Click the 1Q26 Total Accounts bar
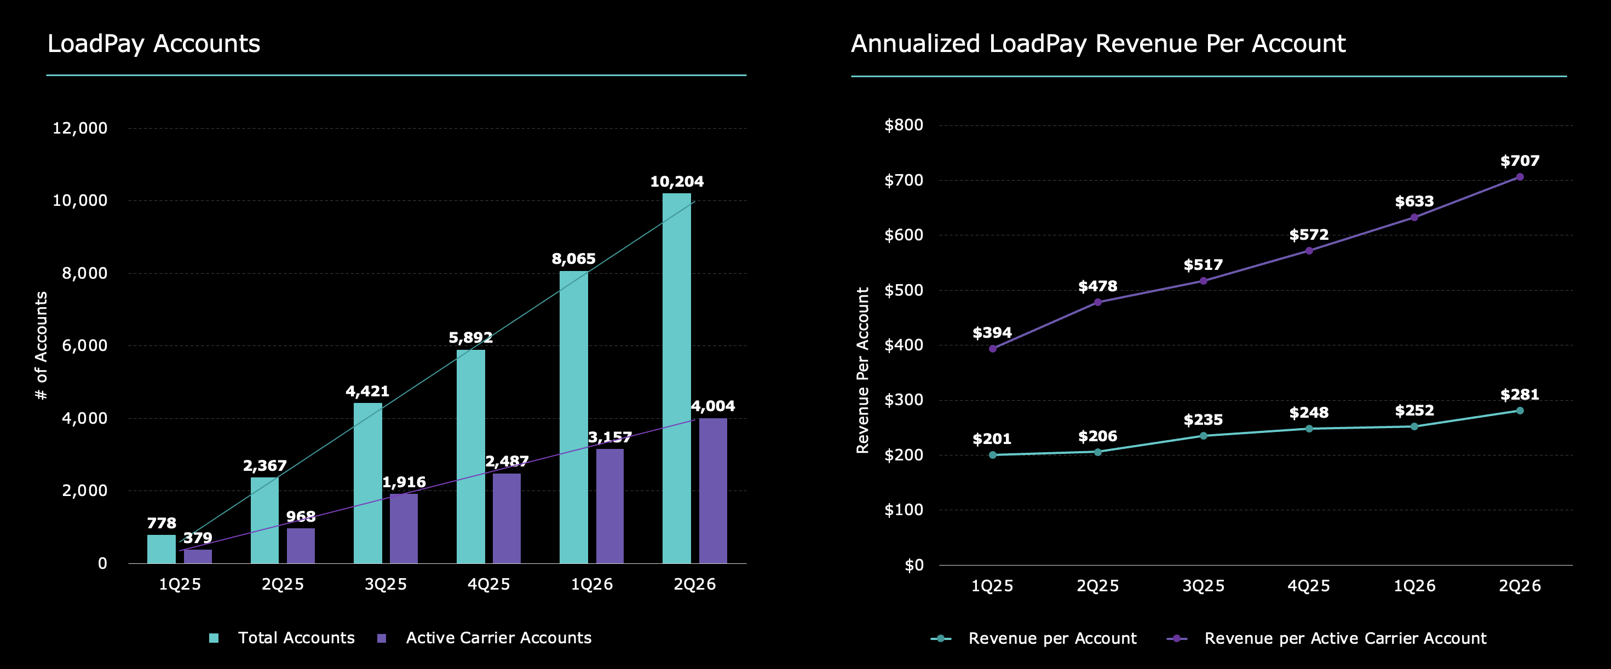The height and width of the screenshot is (669, 1611). click(x=573, y=417)
